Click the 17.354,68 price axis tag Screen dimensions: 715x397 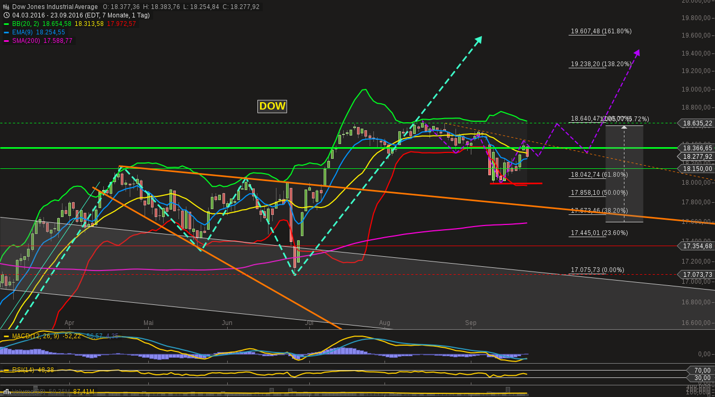696,246
